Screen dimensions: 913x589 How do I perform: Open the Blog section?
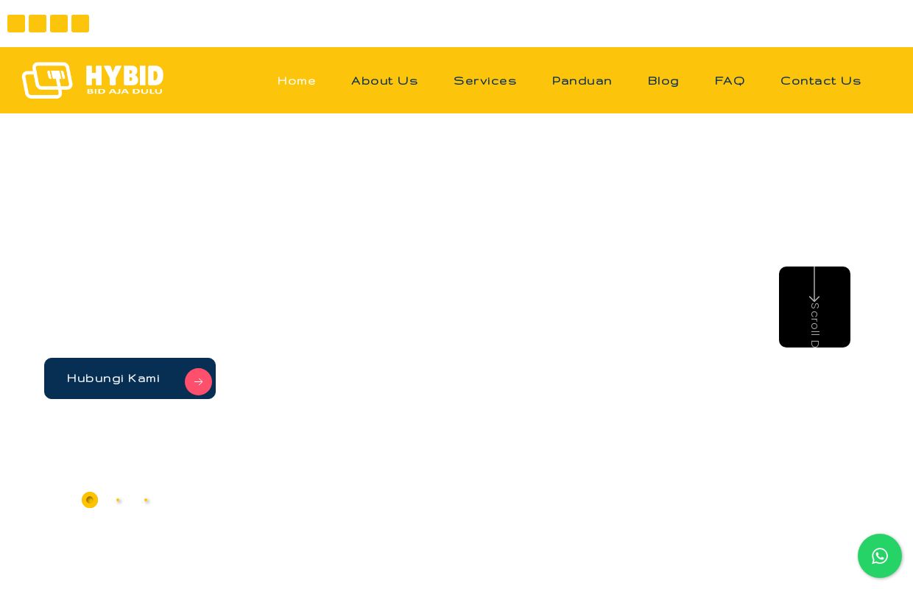pyautogui.click(x=663, y=81)
